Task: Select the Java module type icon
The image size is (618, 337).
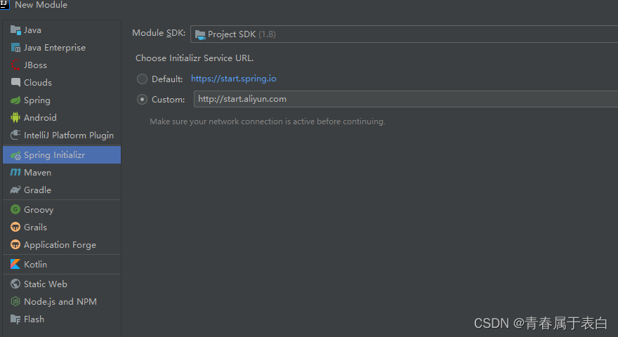Action: tap(15, 30)
